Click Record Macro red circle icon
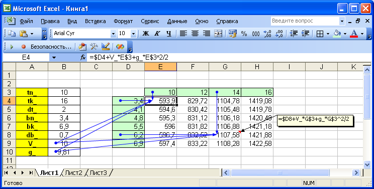Screen dimensions: 374x189 [x=23, y=47]
